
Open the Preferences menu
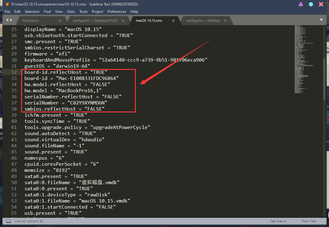(117, 12)
